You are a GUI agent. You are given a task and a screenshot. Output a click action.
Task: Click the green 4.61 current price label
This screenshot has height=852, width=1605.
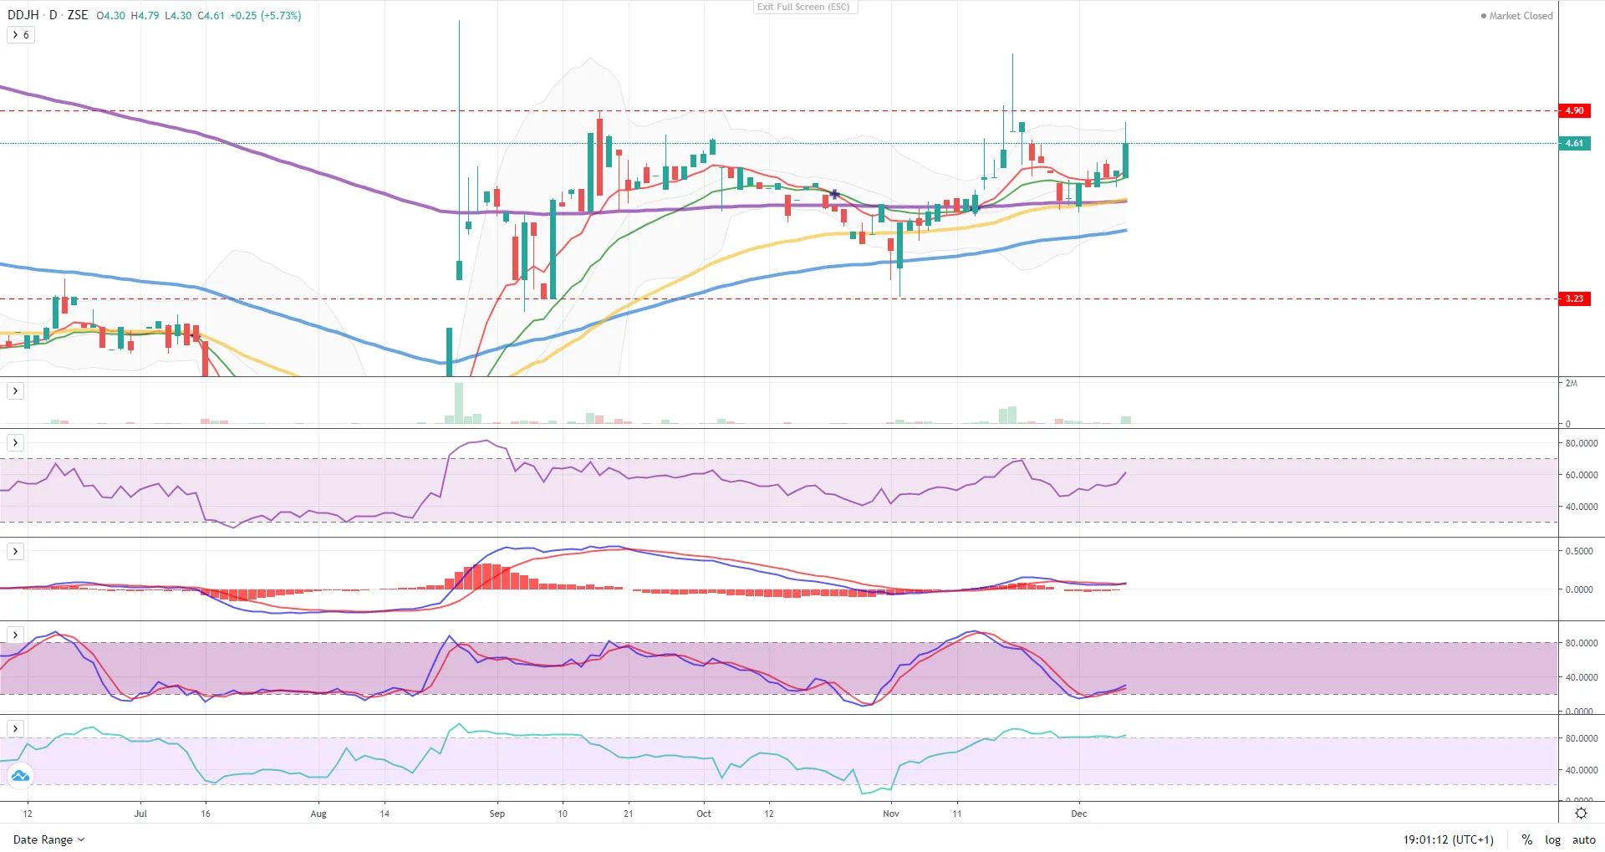pos(1574,143)
